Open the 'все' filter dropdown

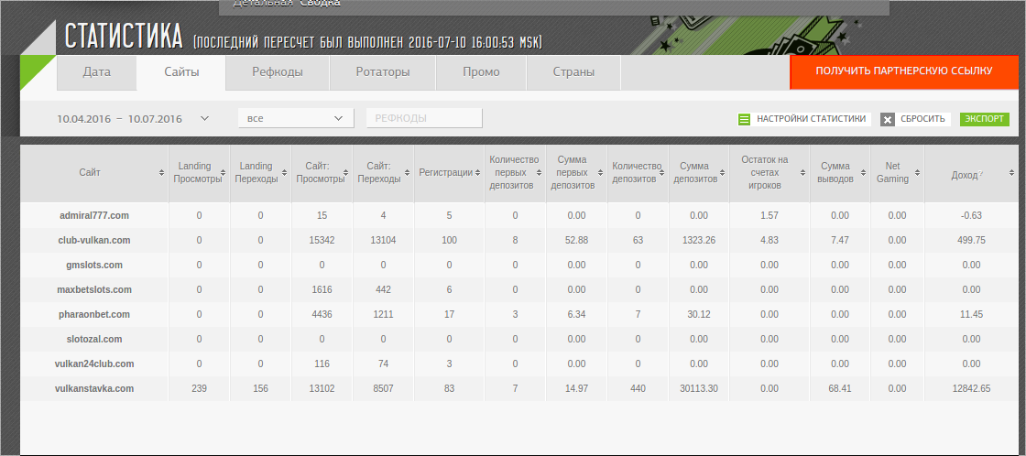296,118
